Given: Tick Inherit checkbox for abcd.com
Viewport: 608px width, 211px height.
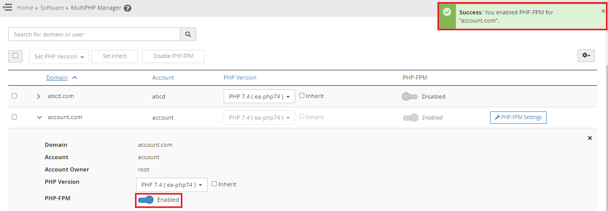Looking at the screenshot, I should click(x=302, y=95).
